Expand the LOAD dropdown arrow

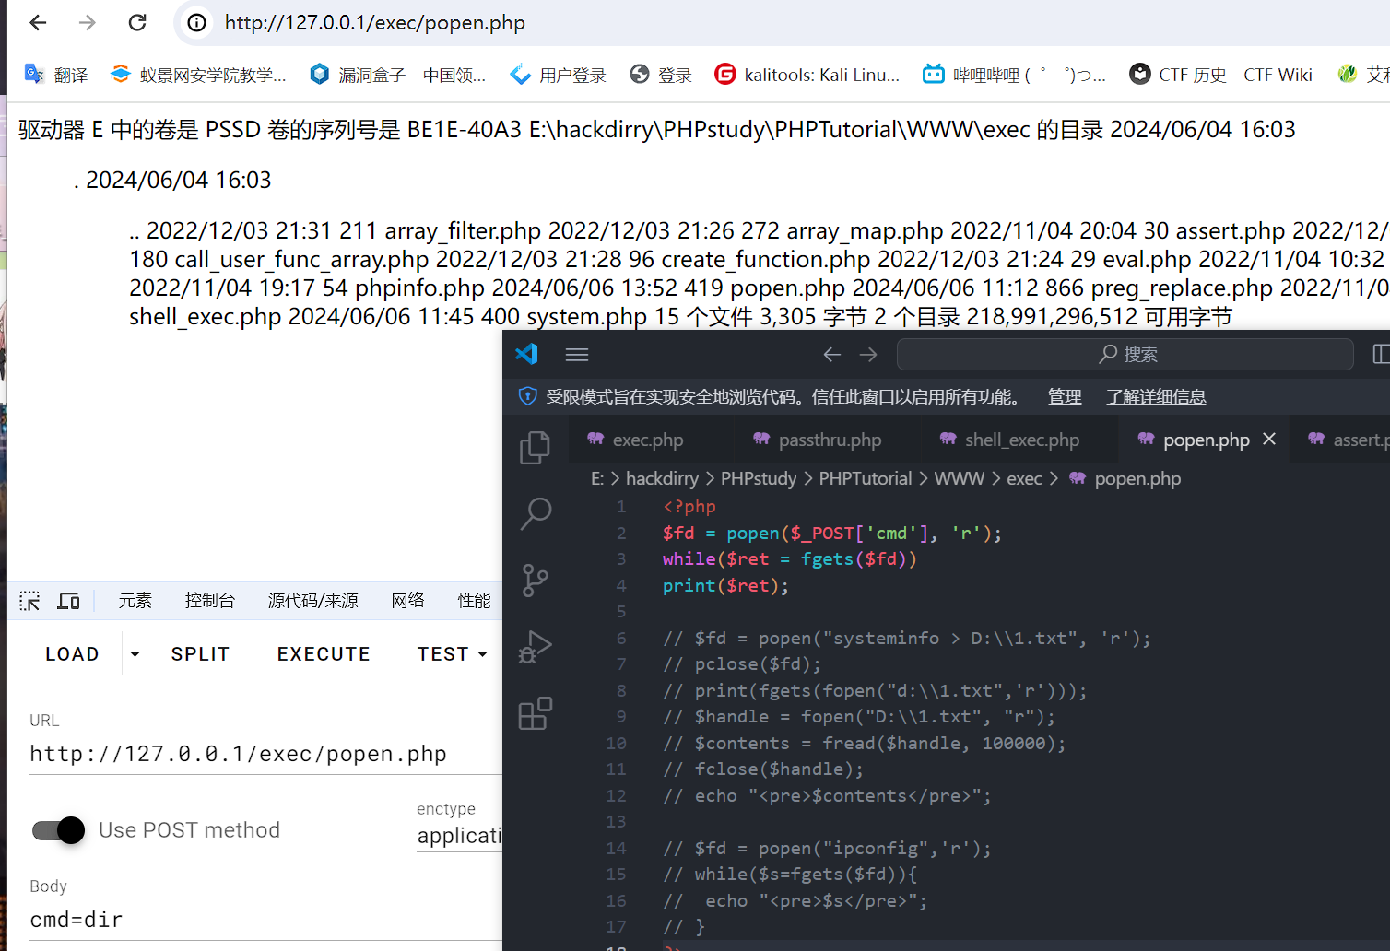135,654
